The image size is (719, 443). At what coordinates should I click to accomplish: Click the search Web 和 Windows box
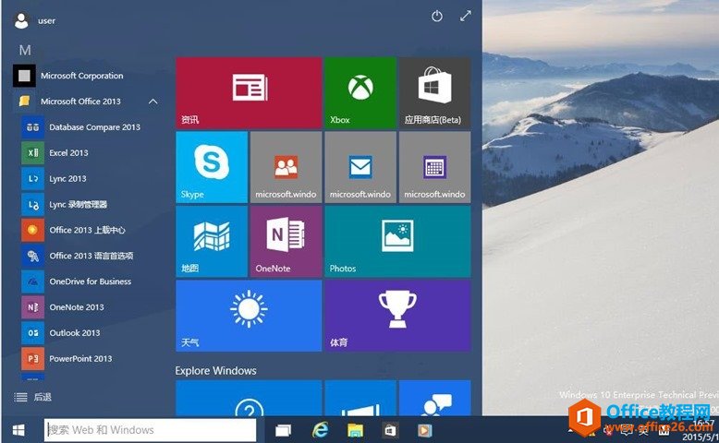(x=151, y=430)
